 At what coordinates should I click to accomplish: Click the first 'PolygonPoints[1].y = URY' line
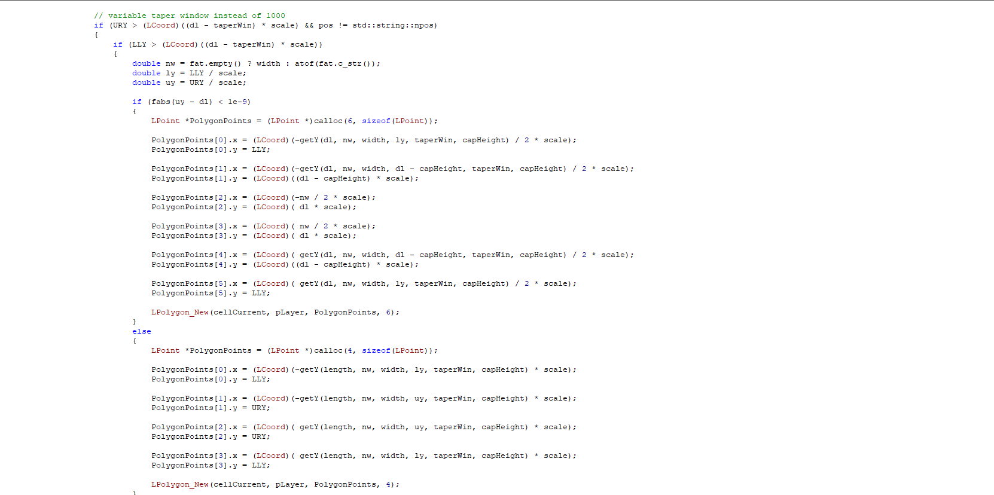[x=211, y=408]
